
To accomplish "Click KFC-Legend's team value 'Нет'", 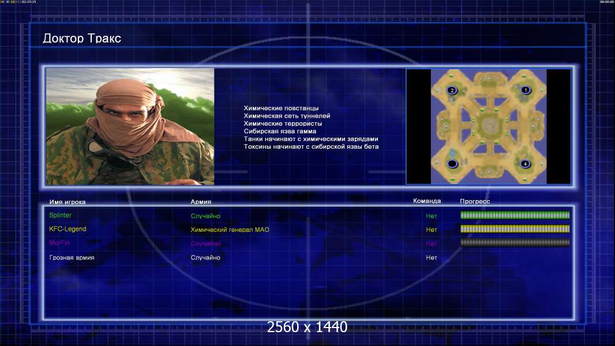I will click(432, 230).
